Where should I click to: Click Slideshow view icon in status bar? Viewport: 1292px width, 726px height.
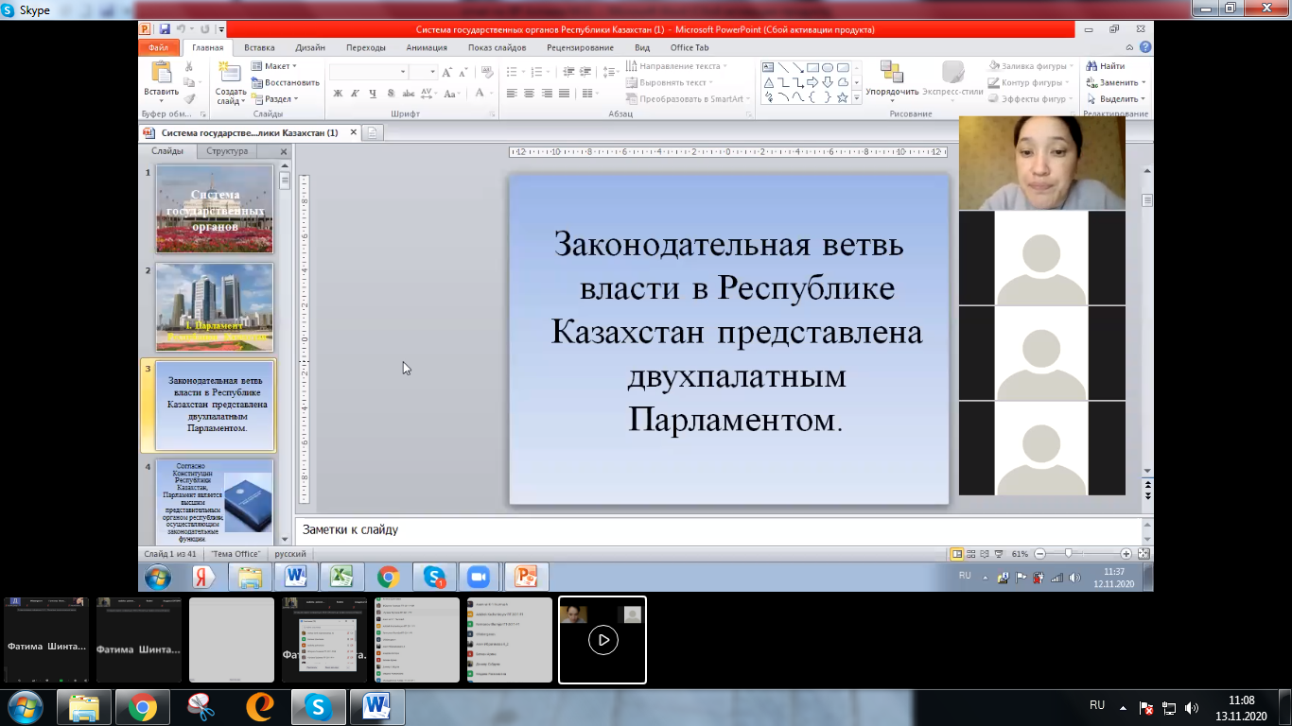[x=999, y=554]
